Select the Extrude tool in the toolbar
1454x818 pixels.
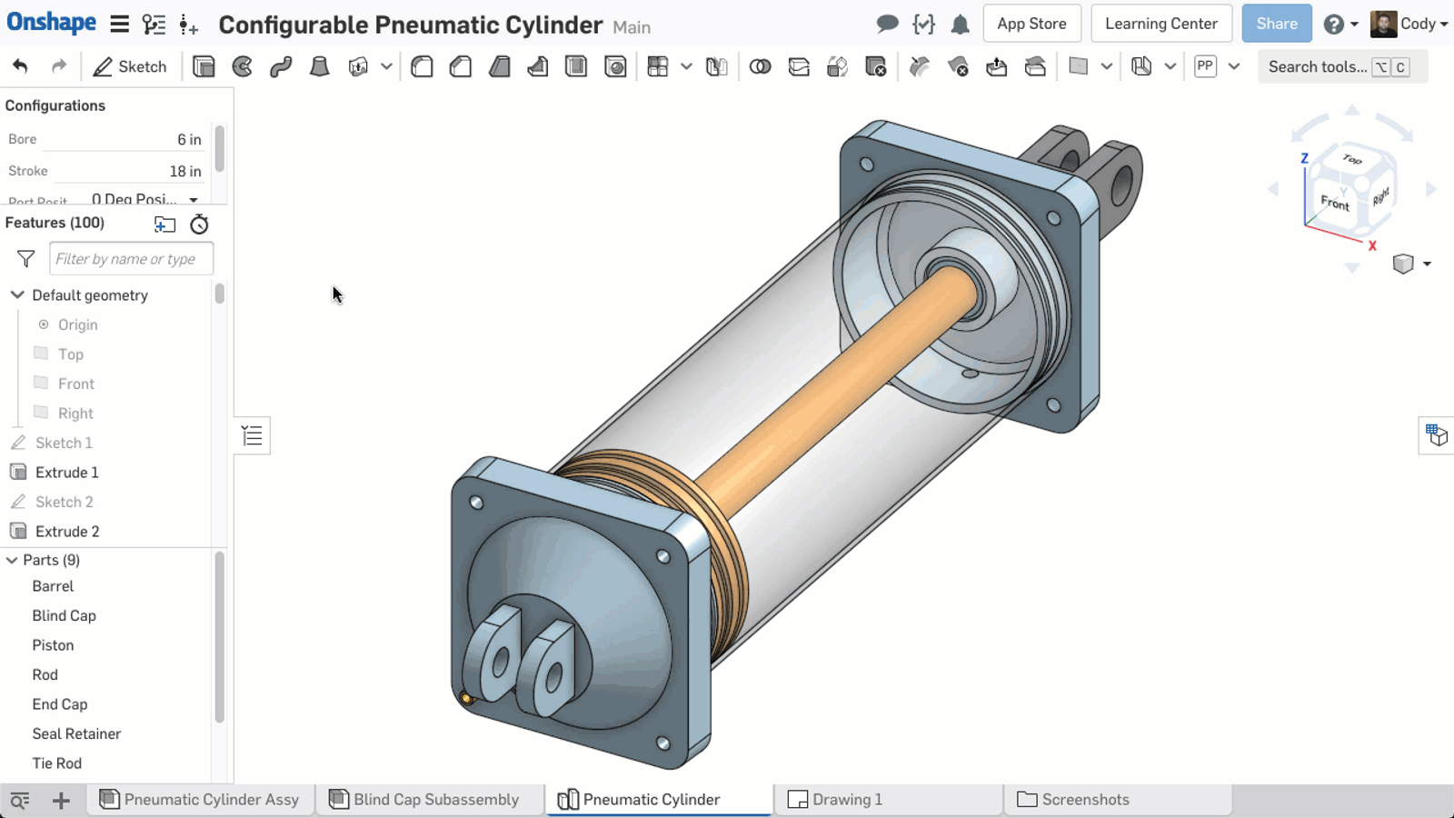[204, 66]
